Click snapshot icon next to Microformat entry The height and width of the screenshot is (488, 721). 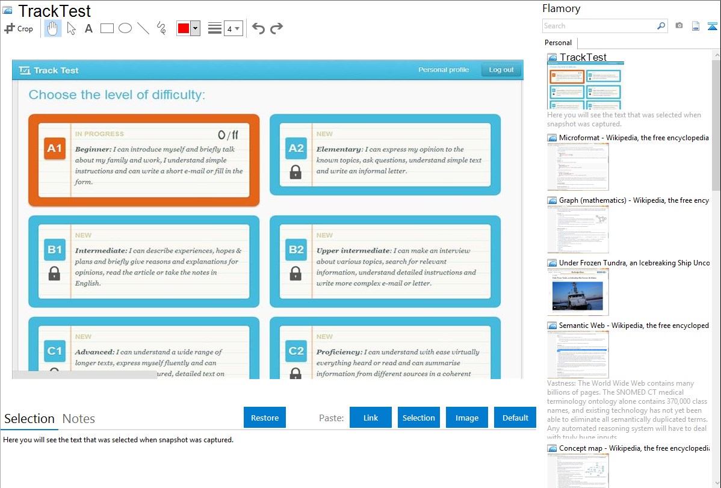(x=552, y=138)
